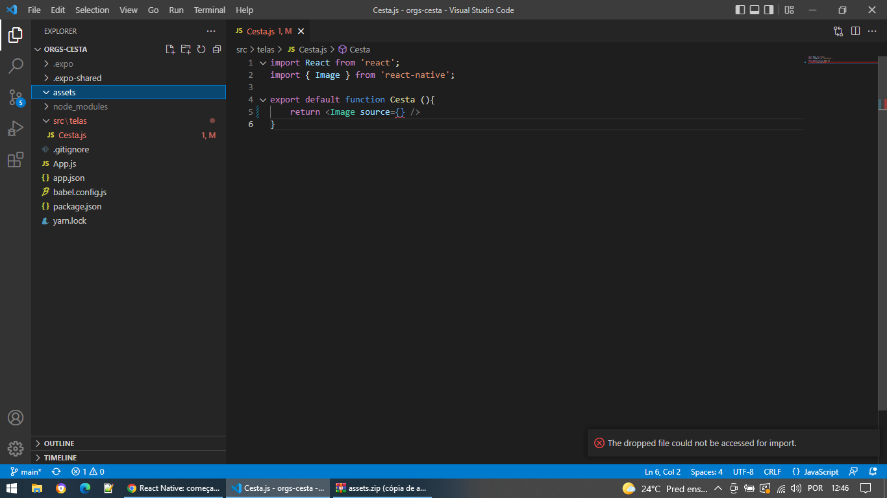Viewport: 887px width, 498px height.
Task: Click the New File icon in Explorer
Action: point(170,49)
